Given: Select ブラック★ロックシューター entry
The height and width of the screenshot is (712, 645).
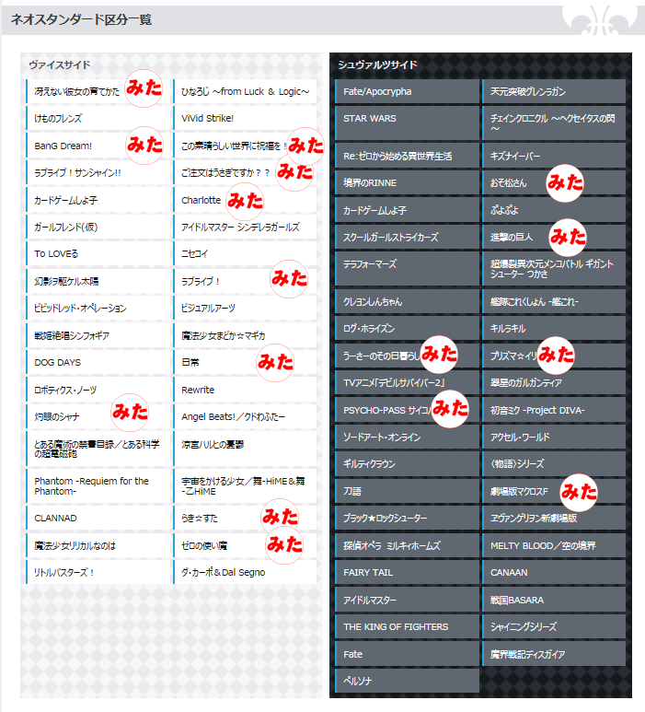Looking at the screenshot, I should pyautogui.click(x=408, y=518).
